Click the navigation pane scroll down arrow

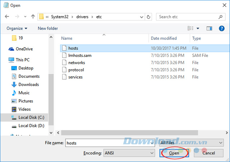click(51, 133)
